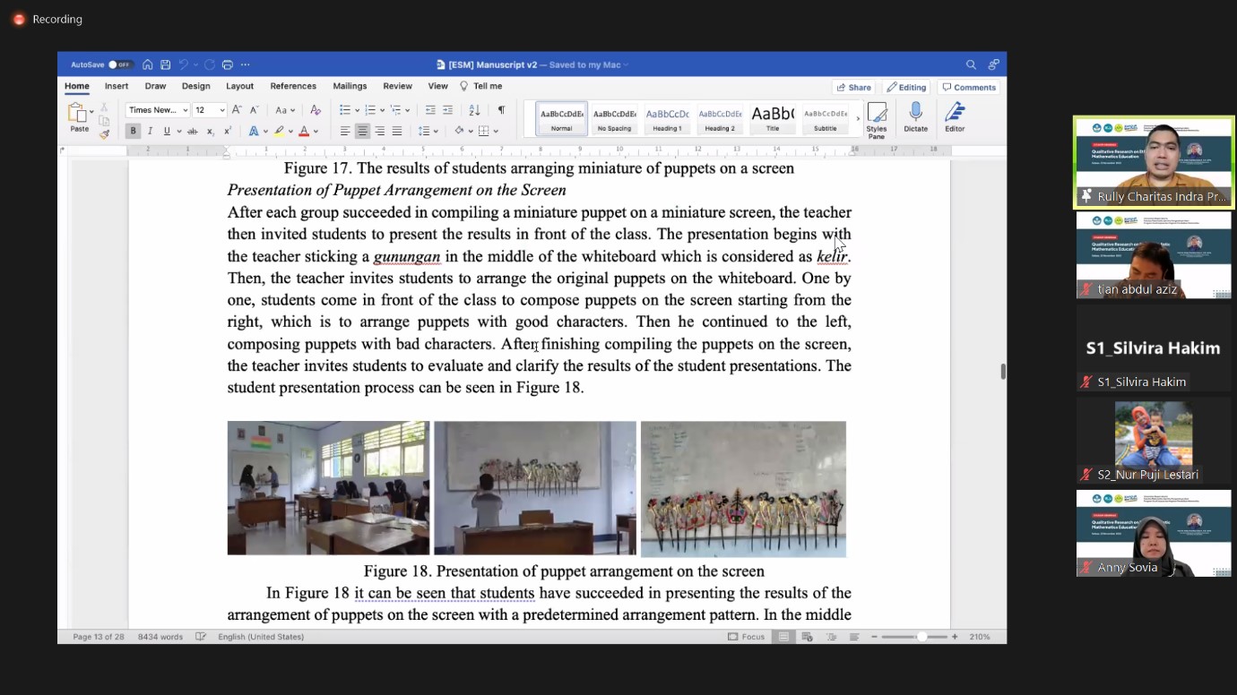Image resolution: width=1237 pixels, height=695 pixels.
Task: Apply superscript formatting
Action: click(x=227, y=131)
